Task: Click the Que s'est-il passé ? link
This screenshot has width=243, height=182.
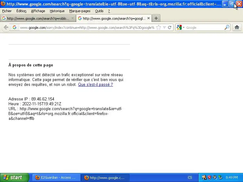Action: [95, 85]
